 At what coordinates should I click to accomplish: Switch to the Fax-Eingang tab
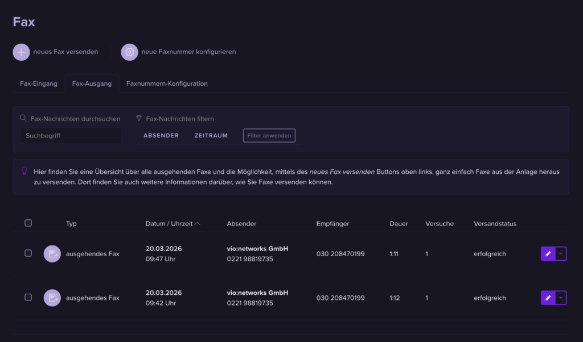pyautogui.click(x=39, y=84)
